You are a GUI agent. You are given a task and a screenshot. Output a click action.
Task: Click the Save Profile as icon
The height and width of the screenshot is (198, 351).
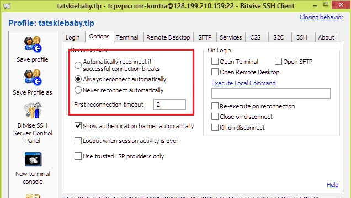[33, 77]
